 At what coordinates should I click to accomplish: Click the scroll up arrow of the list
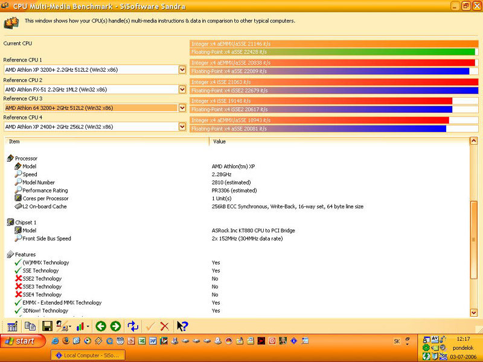coord(474,141)
